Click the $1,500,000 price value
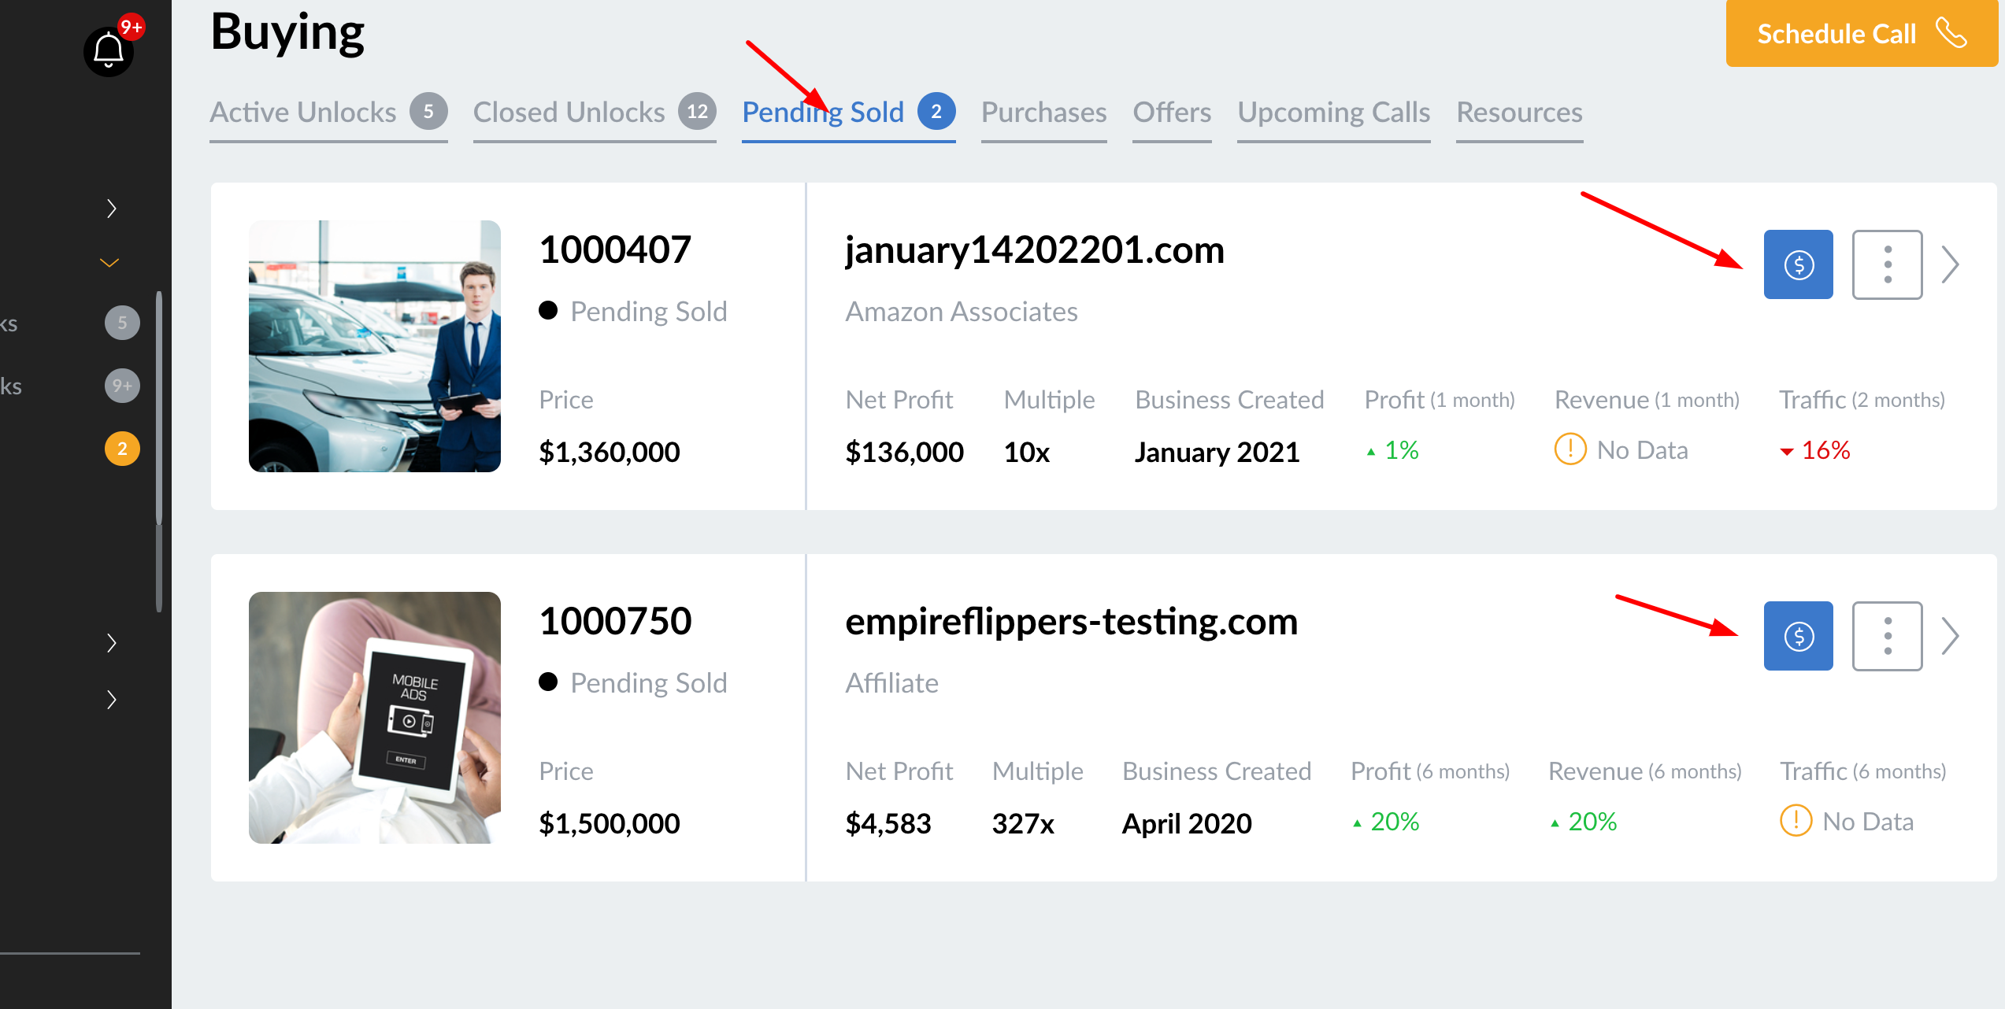This screenshot has width=2005, height=1009. tap(610, 823)
